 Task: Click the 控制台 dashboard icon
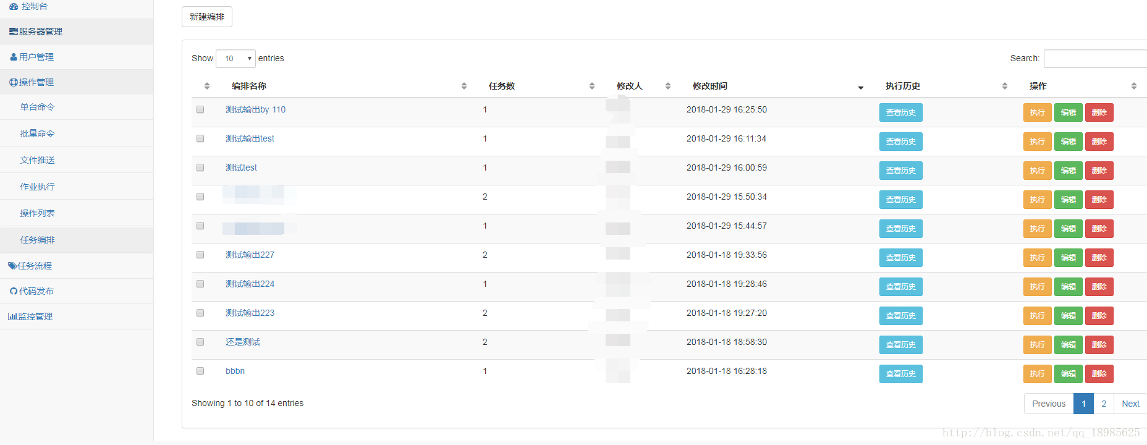(x=14, y=6)
